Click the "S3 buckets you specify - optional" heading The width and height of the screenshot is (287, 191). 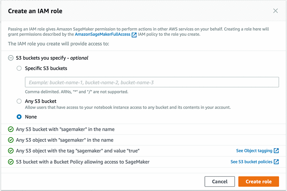[52, 58]
